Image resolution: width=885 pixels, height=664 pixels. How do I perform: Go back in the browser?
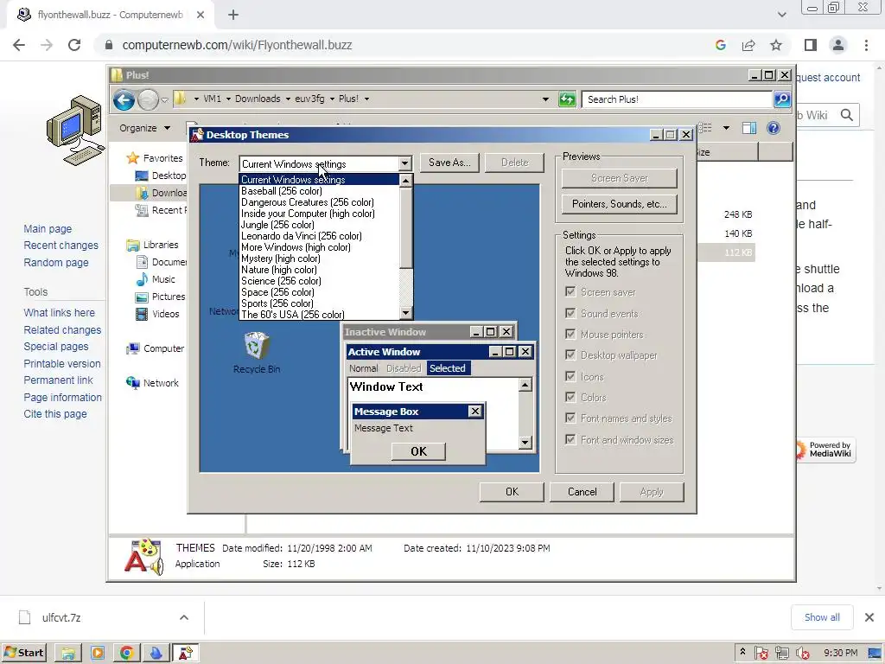(19, 45)
